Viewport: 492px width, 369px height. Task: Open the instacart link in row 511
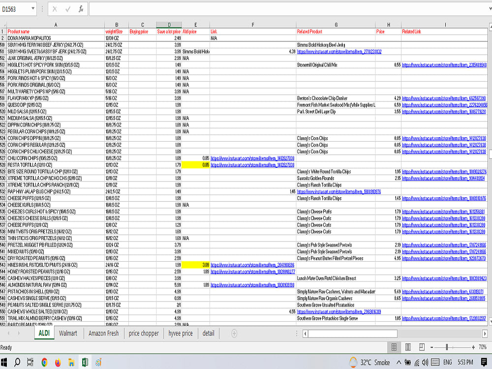tap(339, 52)
